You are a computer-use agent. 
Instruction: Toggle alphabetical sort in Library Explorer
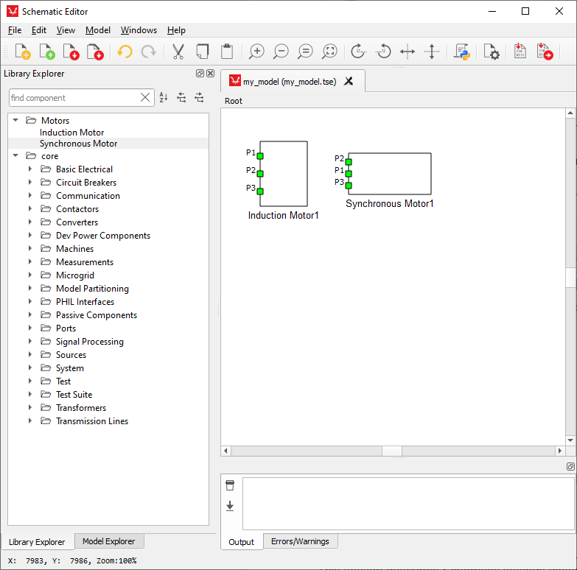[164, 98]
